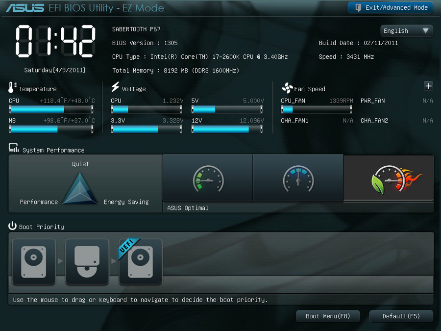Select the Normal blue gauge mode
Screen dimensions: 441x331
pos(298,178)
